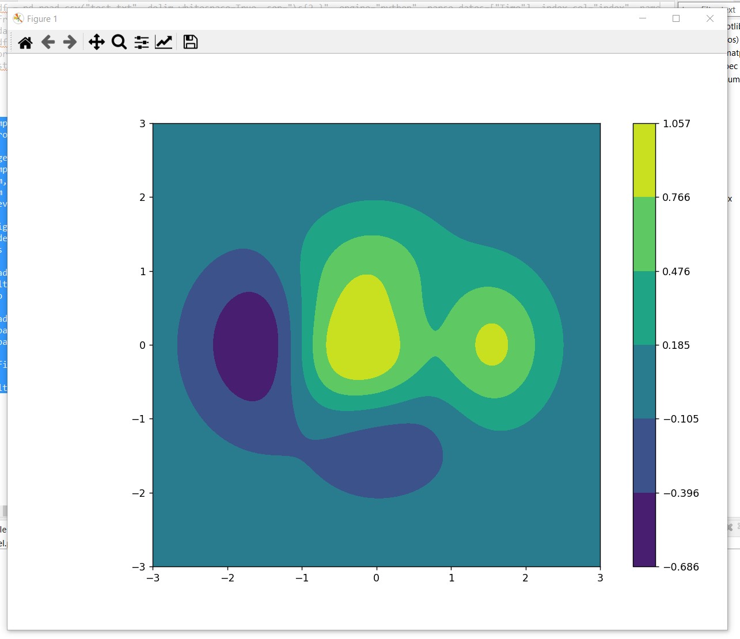Click colorbar label 0.766
The width and height of the screenshot is (740, 639).
(676, 197)
